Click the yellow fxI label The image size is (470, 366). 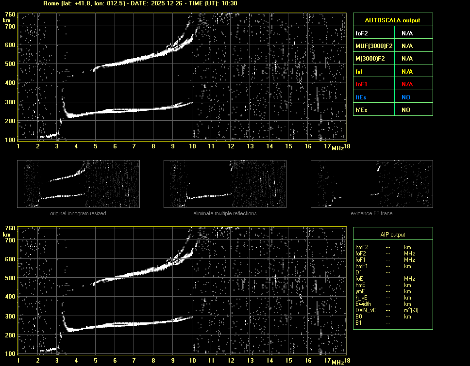point(359,72)
